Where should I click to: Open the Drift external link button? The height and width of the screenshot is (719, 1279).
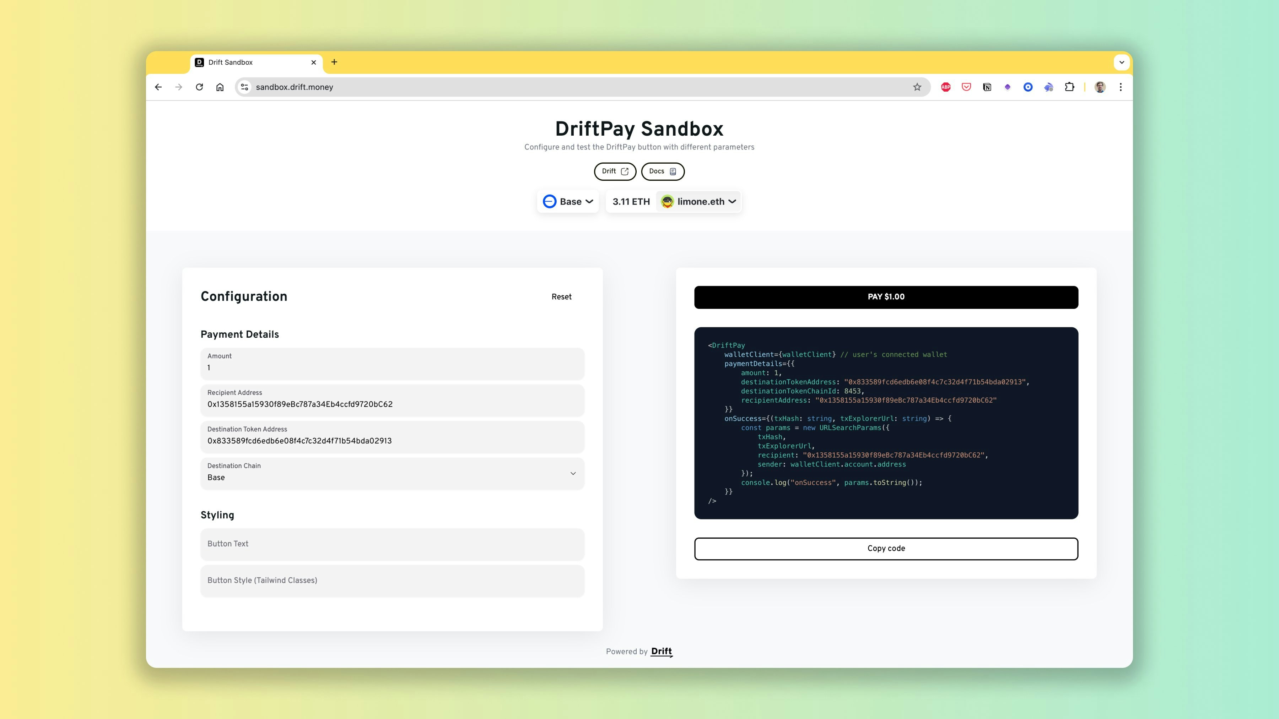click(x=615, y=171)
